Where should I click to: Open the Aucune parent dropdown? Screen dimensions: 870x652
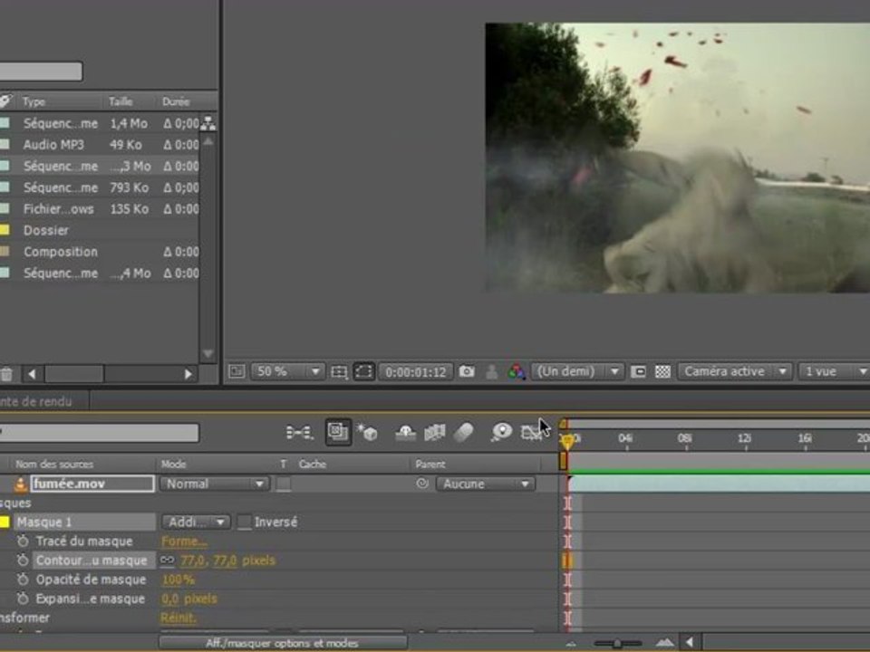(x=486, y=484)
